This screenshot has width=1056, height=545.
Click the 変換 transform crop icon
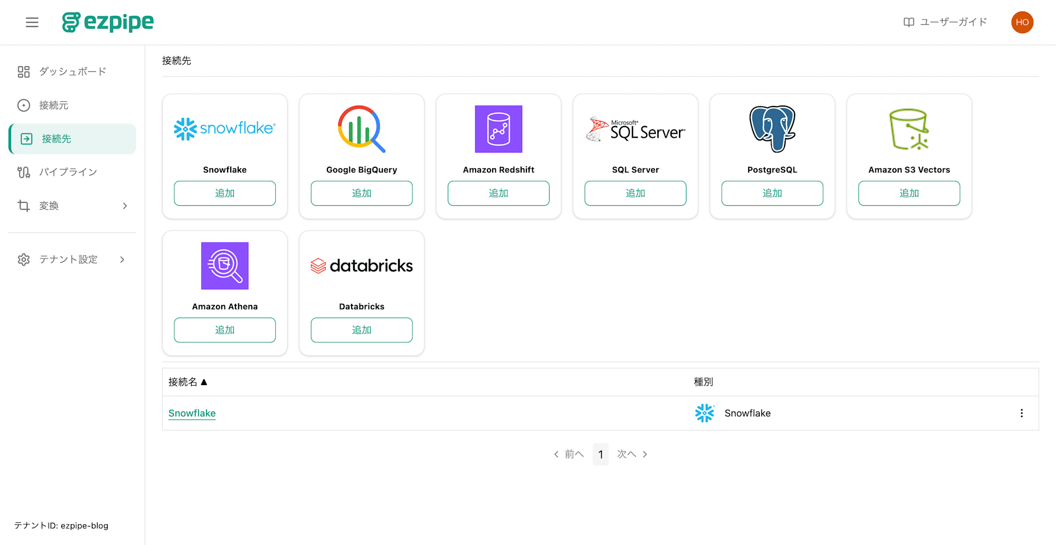(x=24, y=206)
